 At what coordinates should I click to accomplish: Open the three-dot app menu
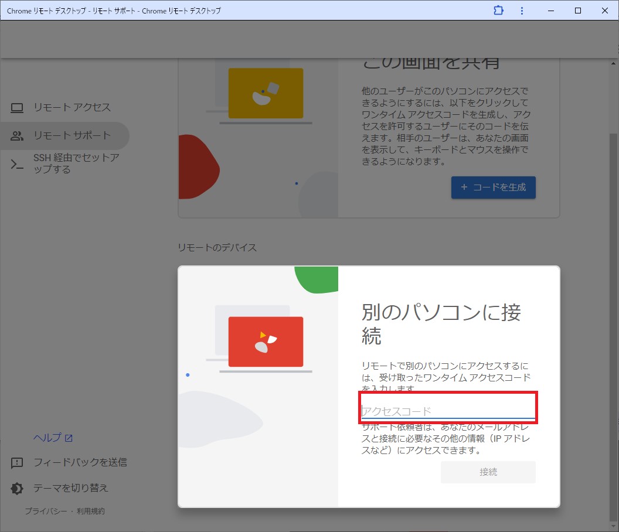click(x=522, y=11)
